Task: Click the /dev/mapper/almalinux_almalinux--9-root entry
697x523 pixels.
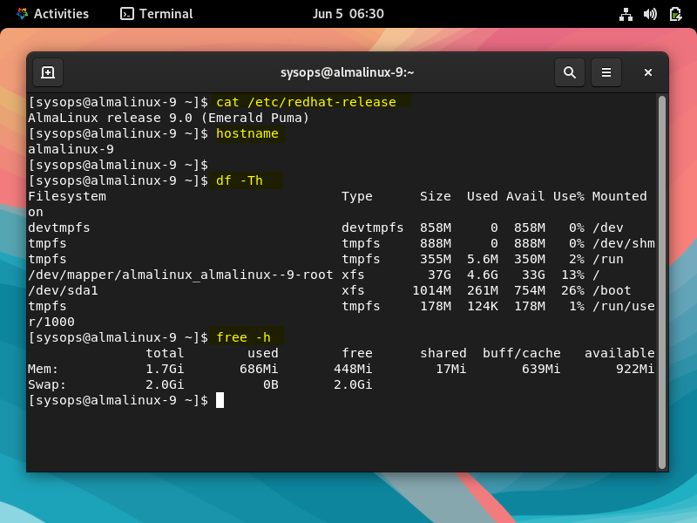Action: tap(180, 275)
